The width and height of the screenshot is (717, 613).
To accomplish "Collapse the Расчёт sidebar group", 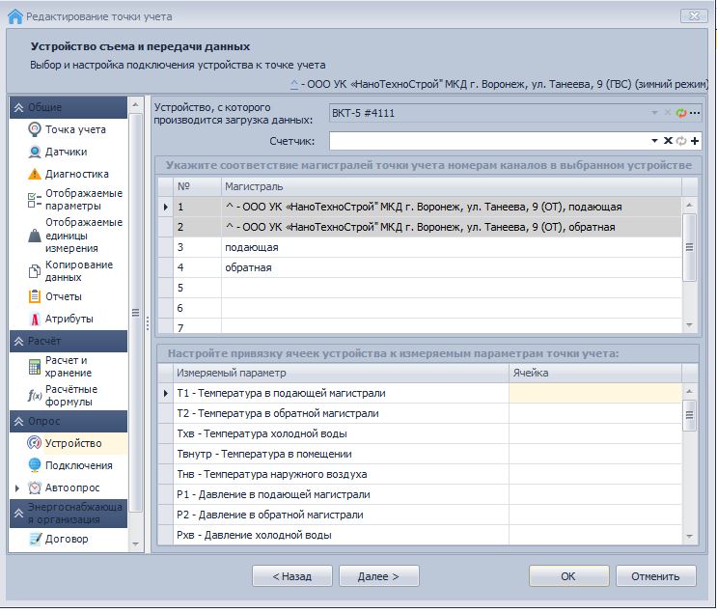I will pyautogui.click(x=18, y=342).
